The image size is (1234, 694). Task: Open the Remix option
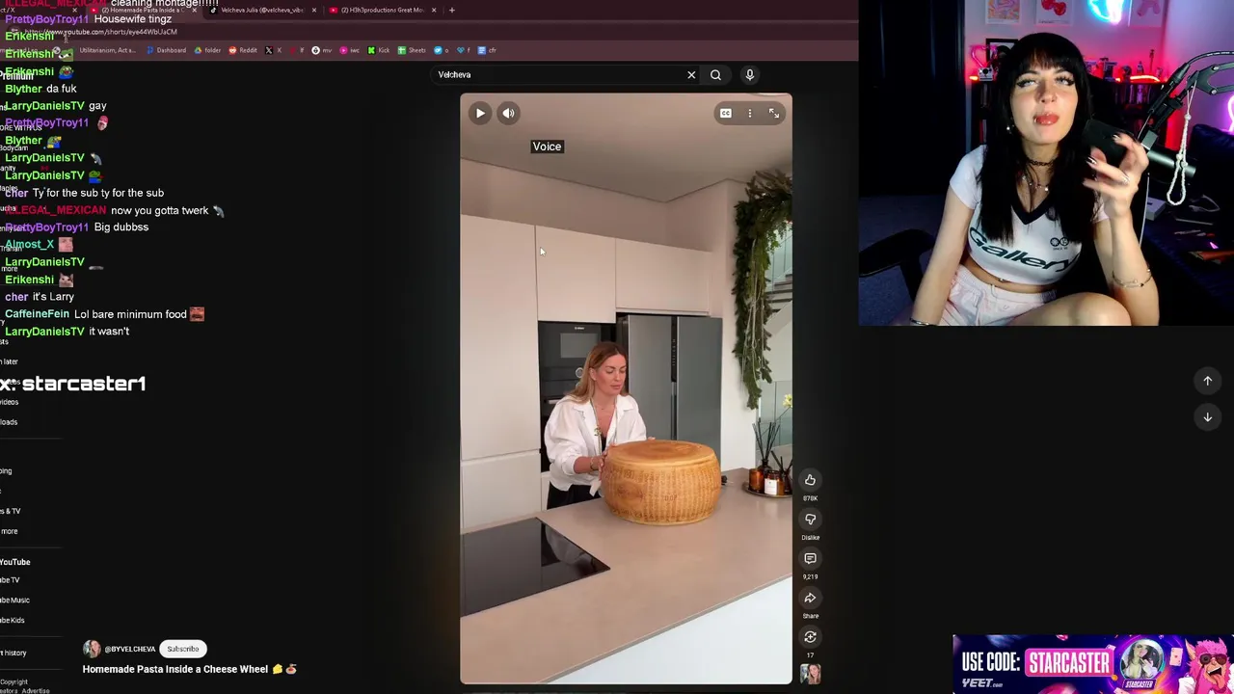tap(810, 637)
